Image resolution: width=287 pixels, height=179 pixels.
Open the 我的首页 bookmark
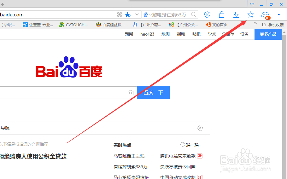pyautogui.click(x=217, y=25)
